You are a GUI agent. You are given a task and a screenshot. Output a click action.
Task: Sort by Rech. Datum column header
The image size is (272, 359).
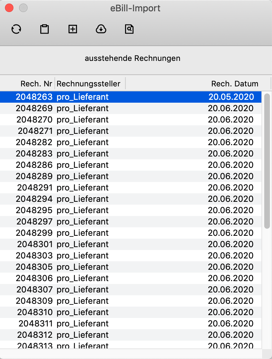(x=235, y=84)
